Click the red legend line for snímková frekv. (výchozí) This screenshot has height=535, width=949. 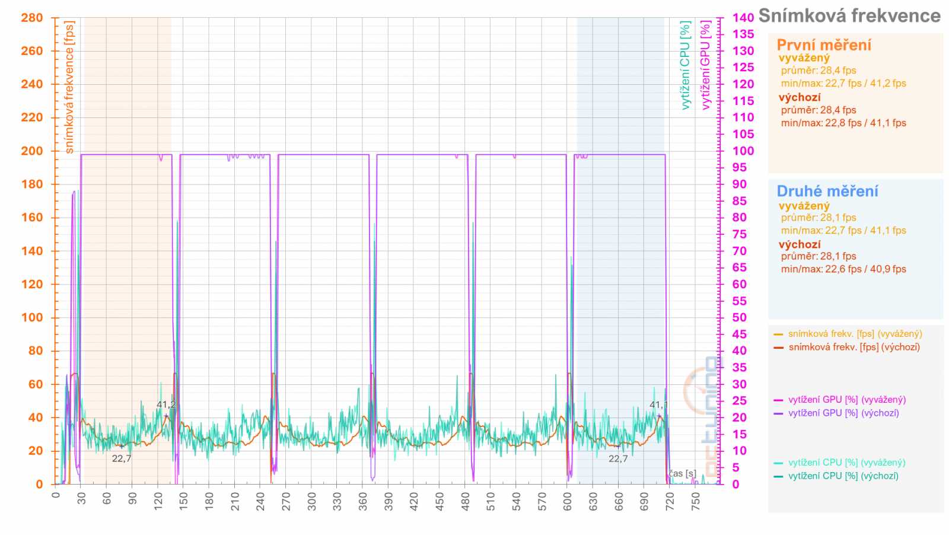(x=778, y=348)
